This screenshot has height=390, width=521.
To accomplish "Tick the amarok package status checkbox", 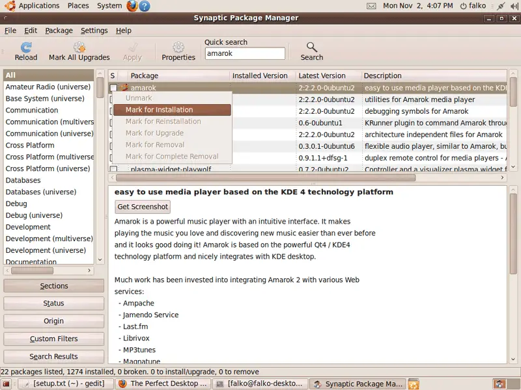I will click(113, 88).
